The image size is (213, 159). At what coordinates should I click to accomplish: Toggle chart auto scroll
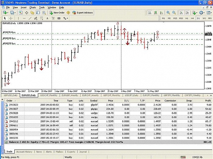(181, 13)
